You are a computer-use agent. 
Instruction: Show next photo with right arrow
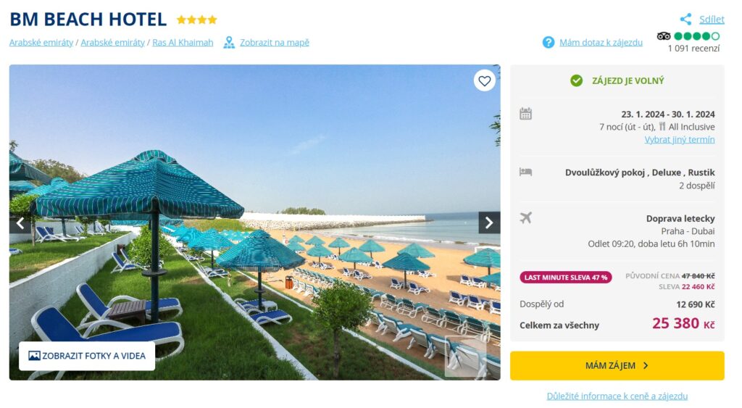click(x=489, y=222)
